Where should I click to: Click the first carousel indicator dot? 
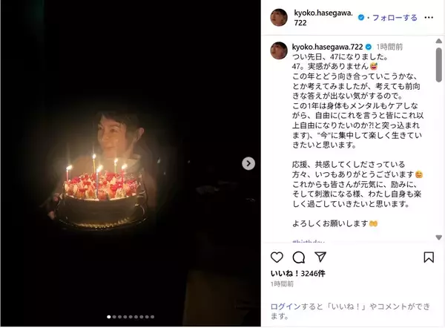[x=109, y=317]
